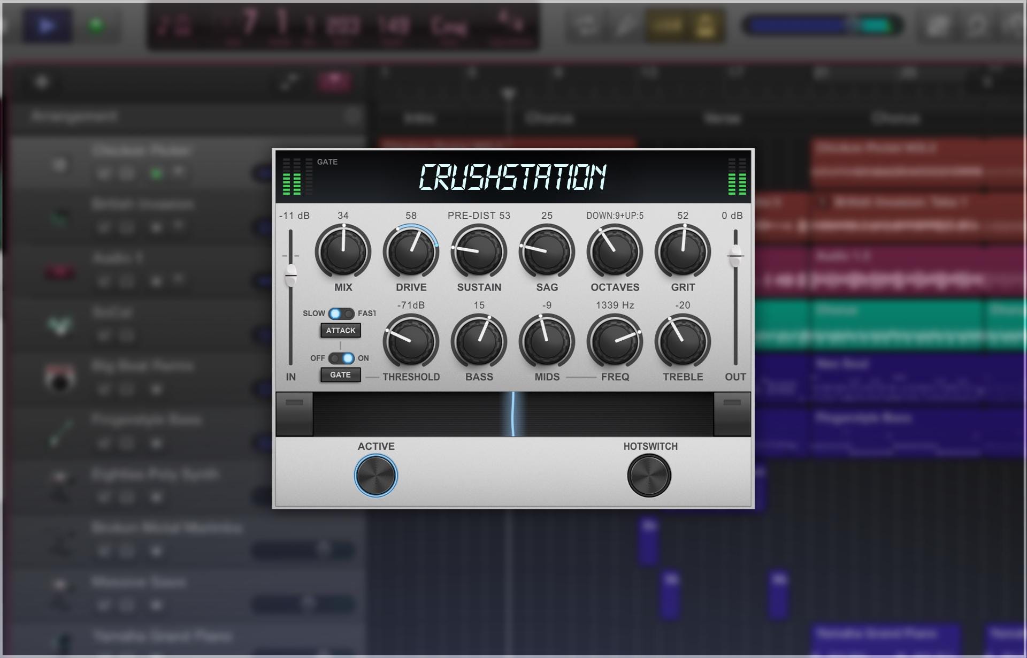The image size is (1027, 658).
Task: Click the sag value 25
Action: pos(547,216)
